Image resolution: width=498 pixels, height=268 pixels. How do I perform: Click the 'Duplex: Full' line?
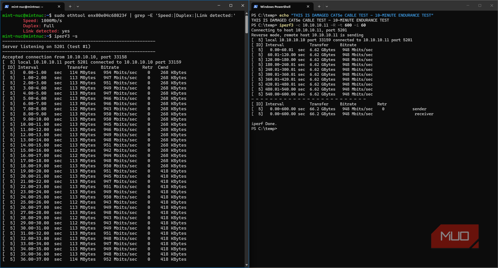(x=39, y=26)
